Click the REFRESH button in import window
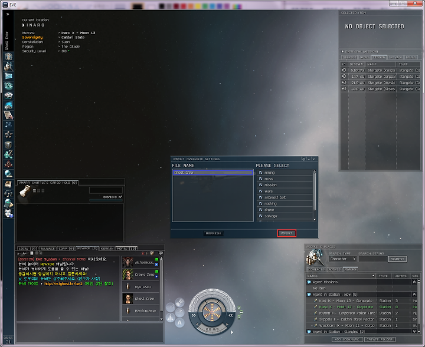The height and width of the screenshot is (347, 425). click(213, 233)
